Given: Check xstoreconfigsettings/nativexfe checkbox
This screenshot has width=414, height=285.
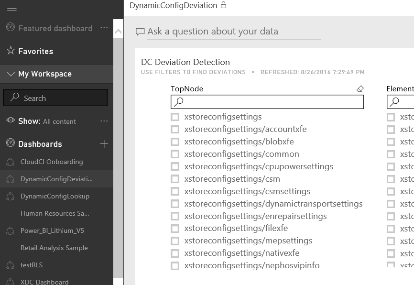Looking at the screenshot, I should point(175,253).
